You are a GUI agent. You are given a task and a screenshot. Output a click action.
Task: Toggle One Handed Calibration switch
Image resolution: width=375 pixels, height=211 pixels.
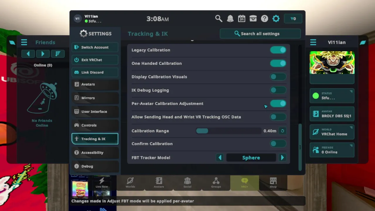[278, 63]
